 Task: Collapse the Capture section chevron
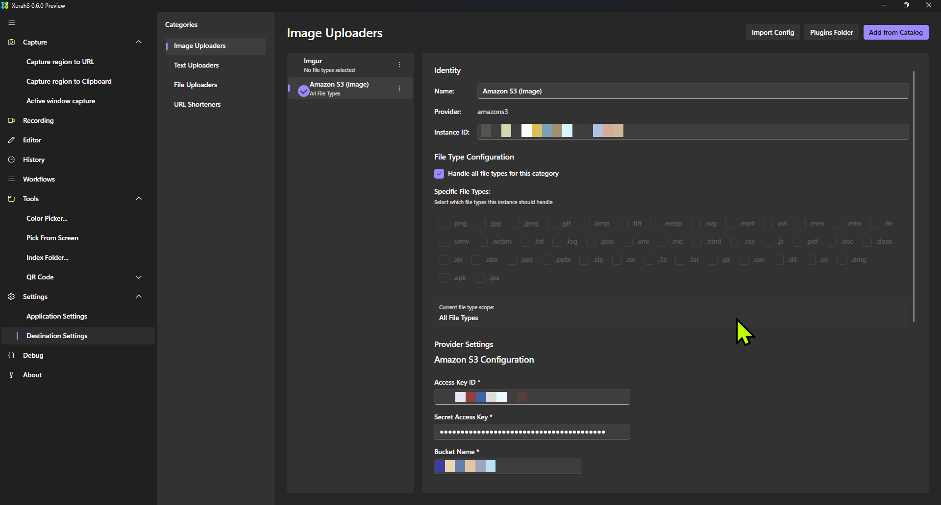(x=139, y=42)
